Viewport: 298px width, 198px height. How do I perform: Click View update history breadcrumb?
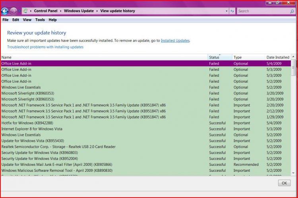pos(118,11)
